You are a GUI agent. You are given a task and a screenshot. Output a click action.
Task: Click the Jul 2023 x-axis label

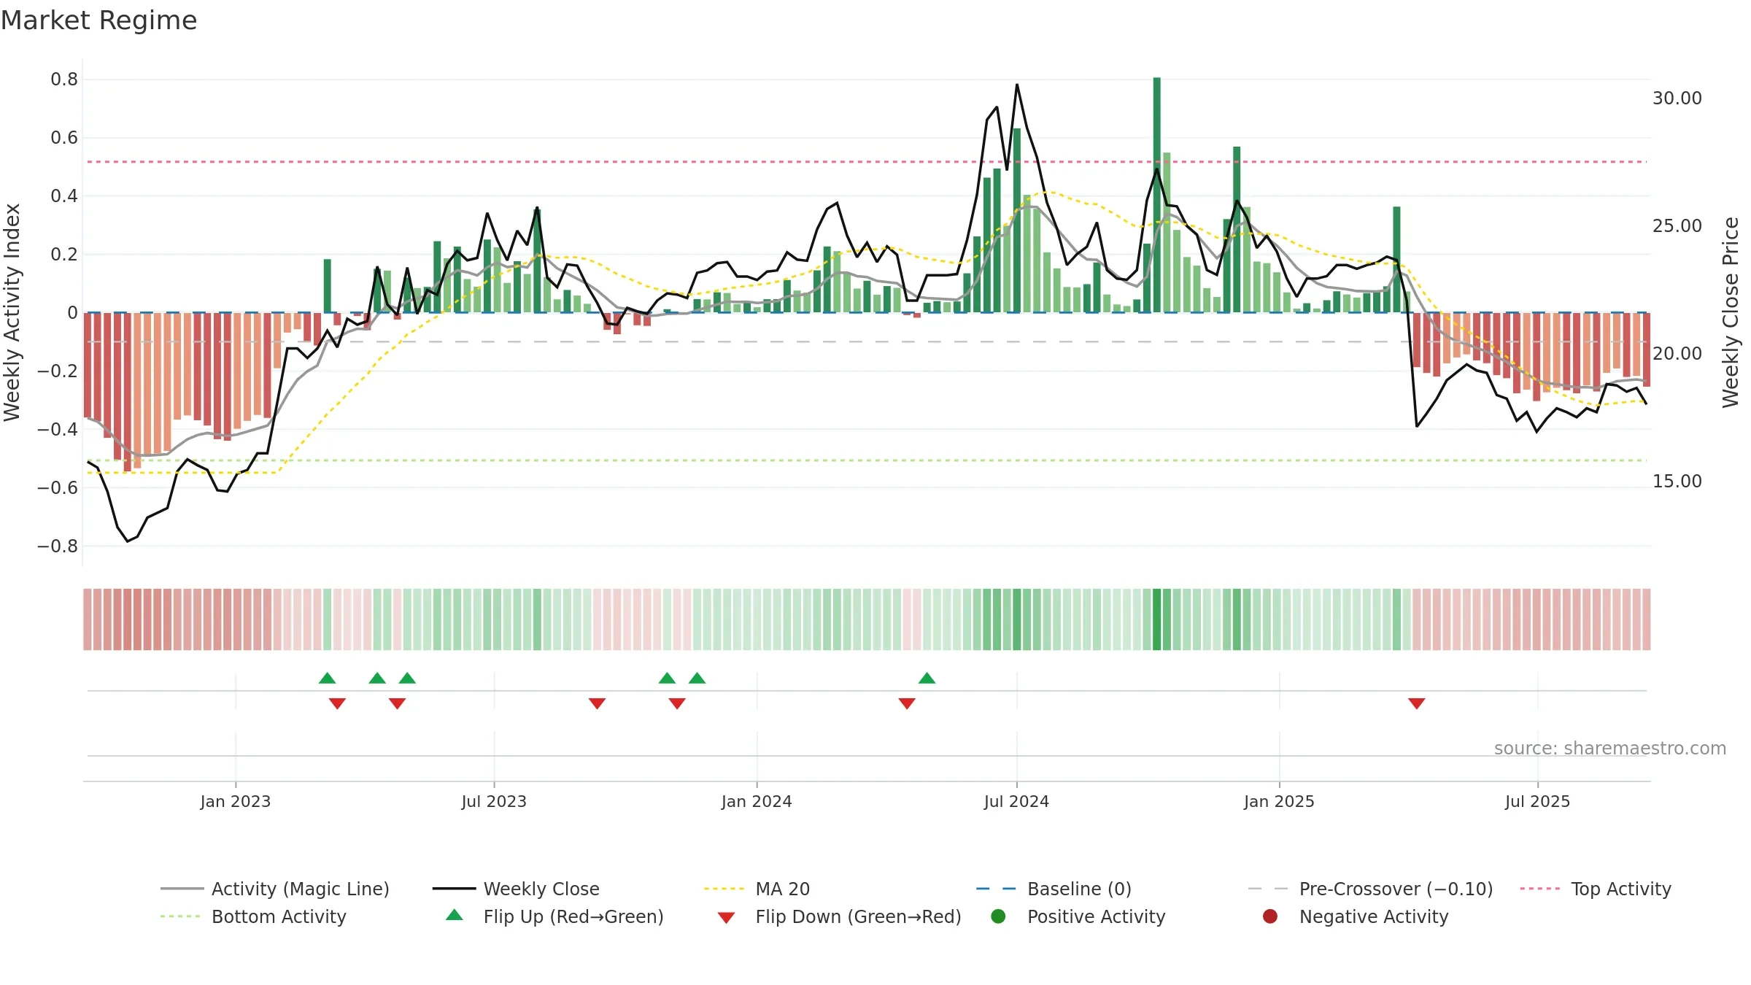tap(494, 801)
